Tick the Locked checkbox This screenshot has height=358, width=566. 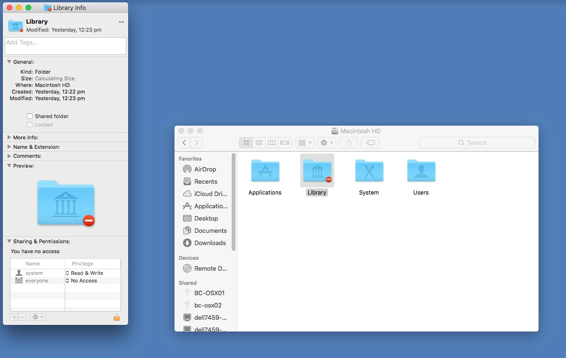pyautogui.click(x=30, y=125)
